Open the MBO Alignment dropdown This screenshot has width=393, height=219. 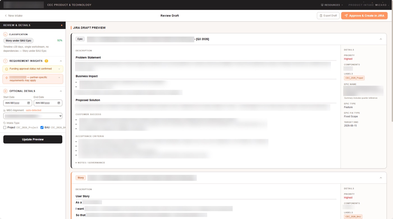(33, 116)
